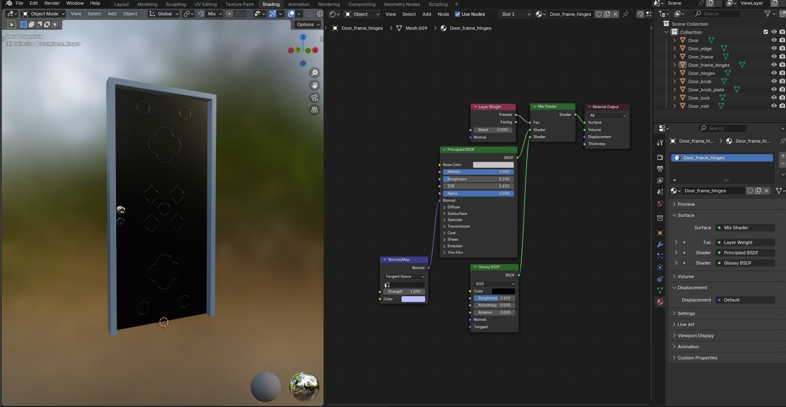Hide the Door_knob object in viewport

click(774, 81)
